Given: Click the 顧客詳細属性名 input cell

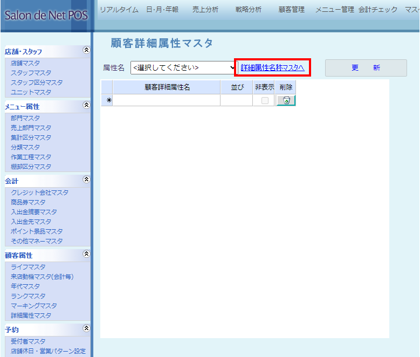Looking at the screenshot, I should (166, 100).
